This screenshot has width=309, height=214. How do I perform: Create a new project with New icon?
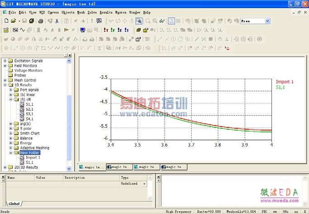pyautogui.click(x=6, y=21)
